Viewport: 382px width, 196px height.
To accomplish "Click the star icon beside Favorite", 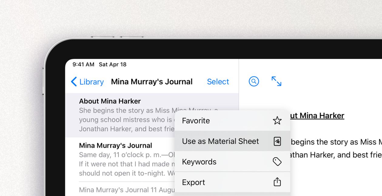I will (x=277, y=121).
